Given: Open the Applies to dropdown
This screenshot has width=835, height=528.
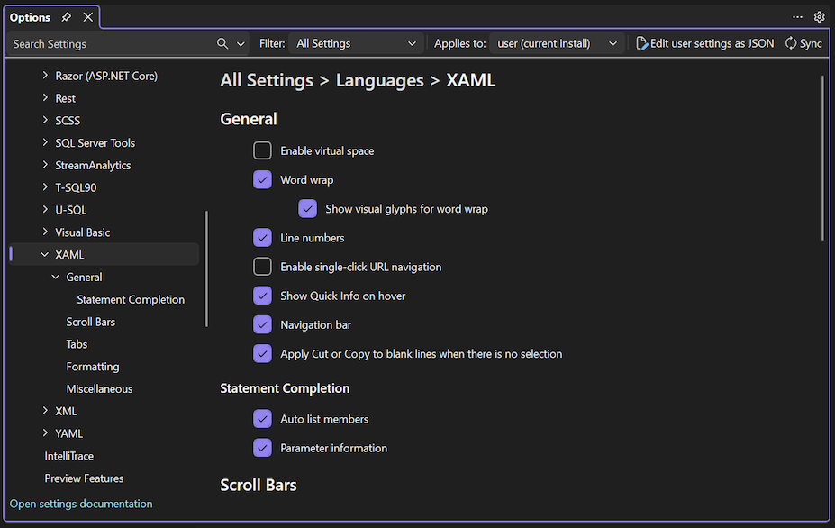Looking at the screenshot, I should coord(556,42).
